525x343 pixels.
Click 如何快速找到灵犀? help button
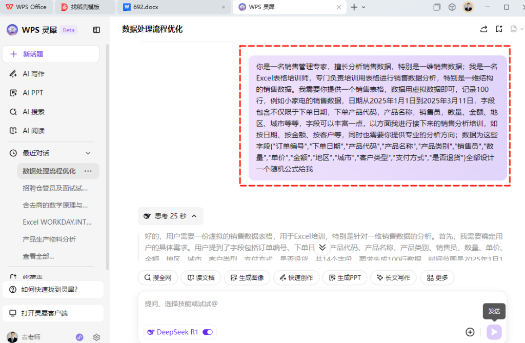[x=53, y=289]
